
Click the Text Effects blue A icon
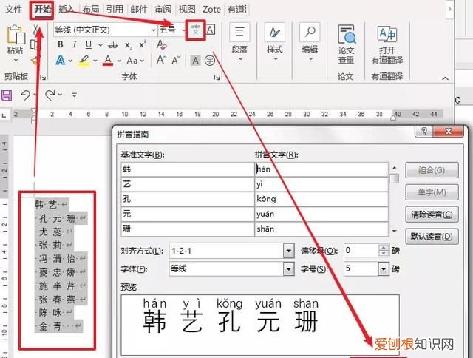click(x=61, y=61)
